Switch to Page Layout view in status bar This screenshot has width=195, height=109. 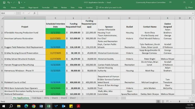[162, 101]
